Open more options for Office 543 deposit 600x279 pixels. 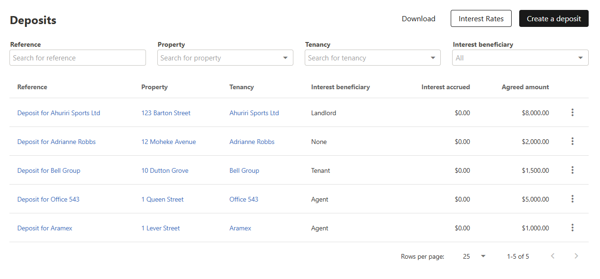click(572, 199)
